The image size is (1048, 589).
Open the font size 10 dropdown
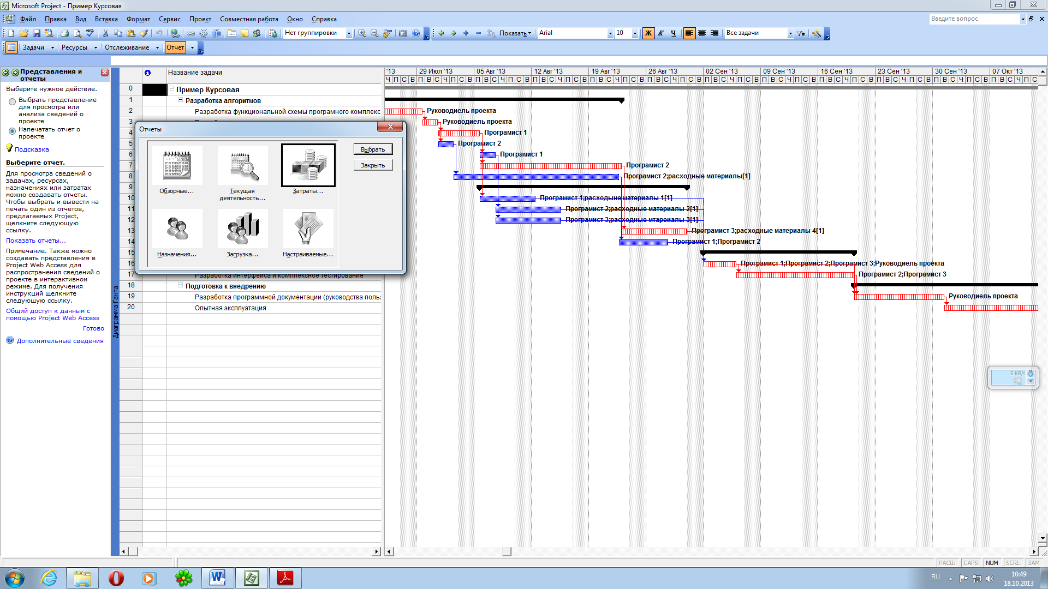pyautogui.click(x=635, y=33)
